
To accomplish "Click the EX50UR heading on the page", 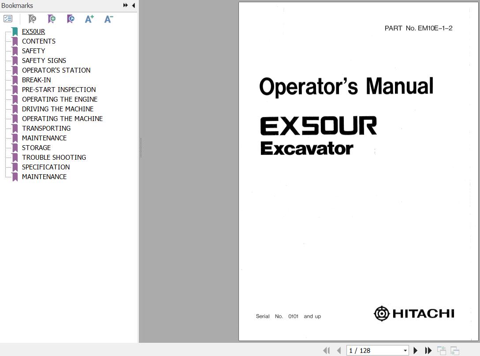I will 318,125.
